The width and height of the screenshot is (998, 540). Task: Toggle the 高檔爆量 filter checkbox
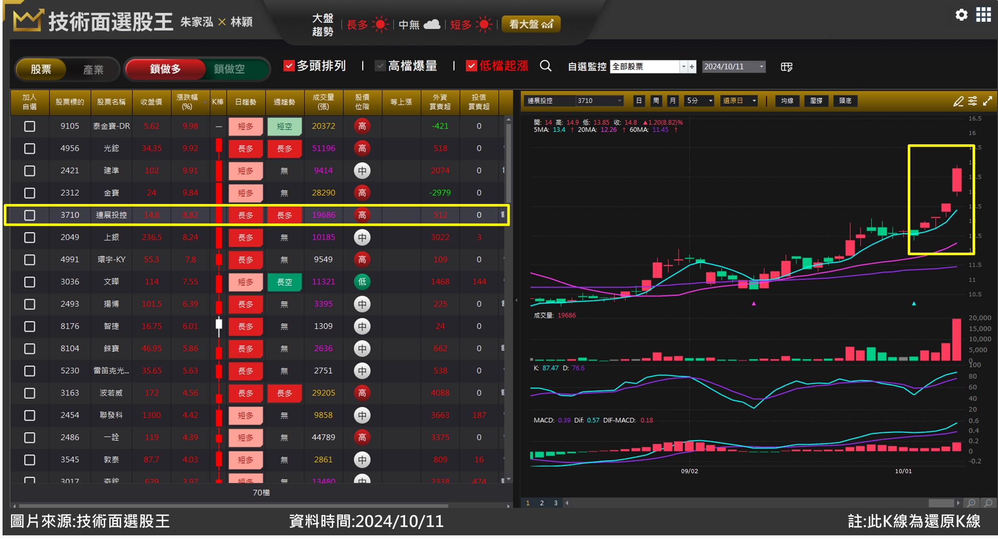click(380, 66)
